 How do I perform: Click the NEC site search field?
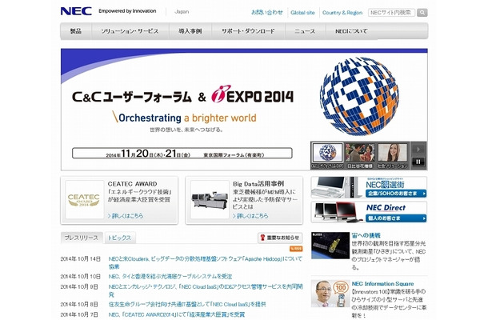click(391, 13)
